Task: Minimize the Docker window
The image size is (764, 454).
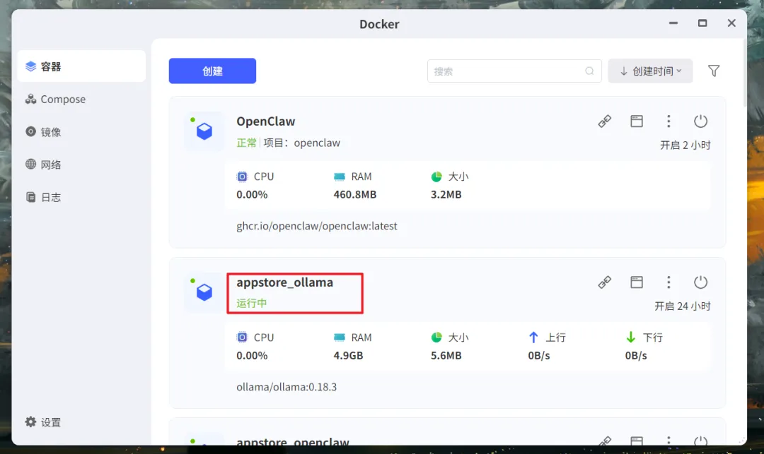Action: tap(673, 23)
